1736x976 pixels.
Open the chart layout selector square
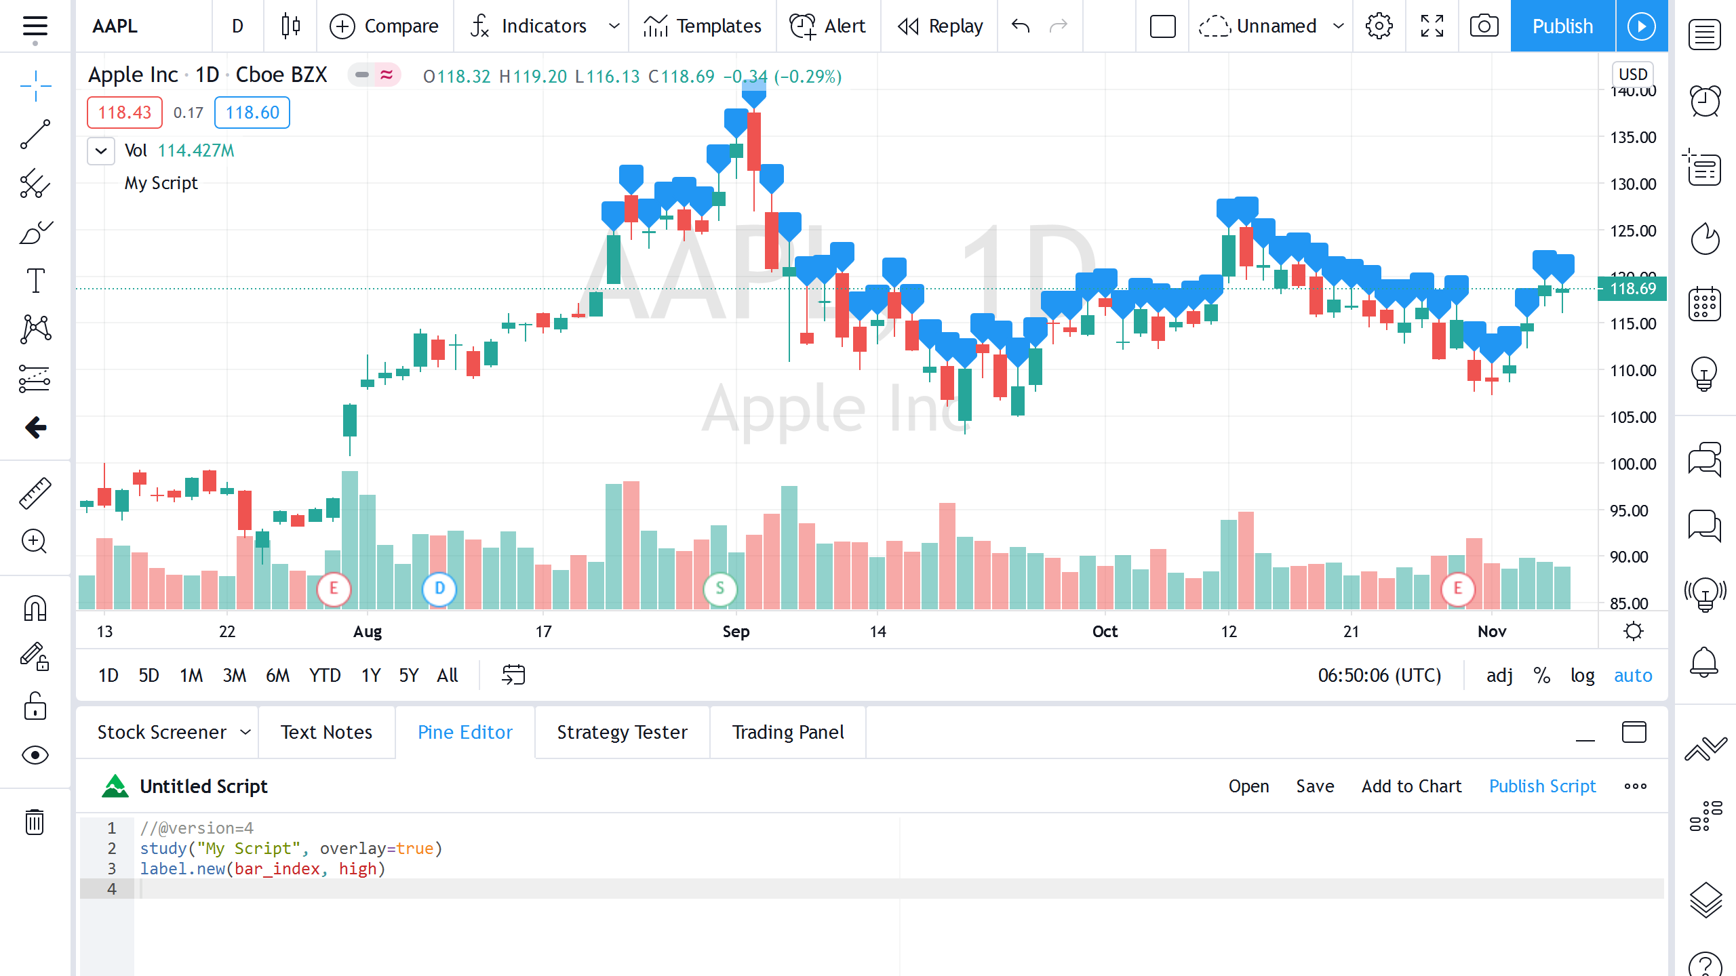[1163, 26]
